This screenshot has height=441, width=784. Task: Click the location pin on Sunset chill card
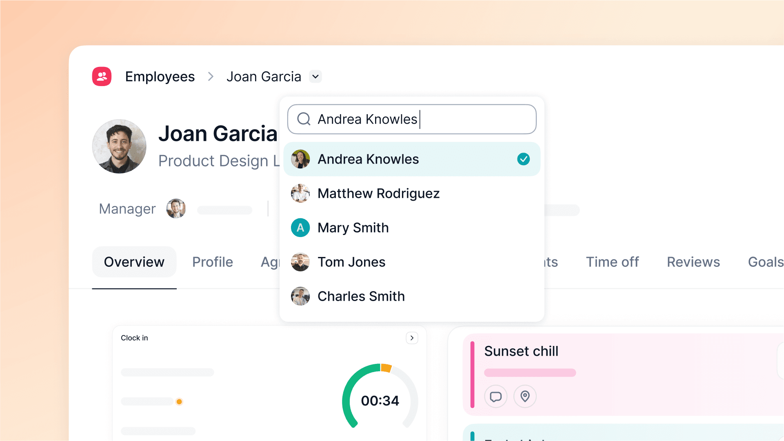[525, 396]
